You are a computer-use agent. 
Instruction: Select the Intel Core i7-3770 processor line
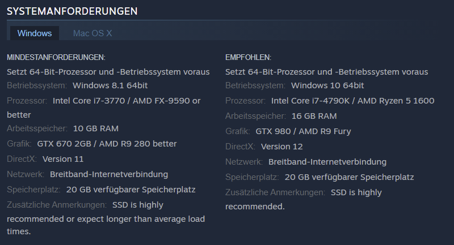127,101
